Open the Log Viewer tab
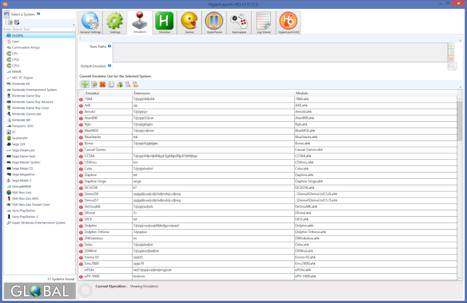Screen dimensions: 467x303 pyautogui.click(x=264, y=23)
